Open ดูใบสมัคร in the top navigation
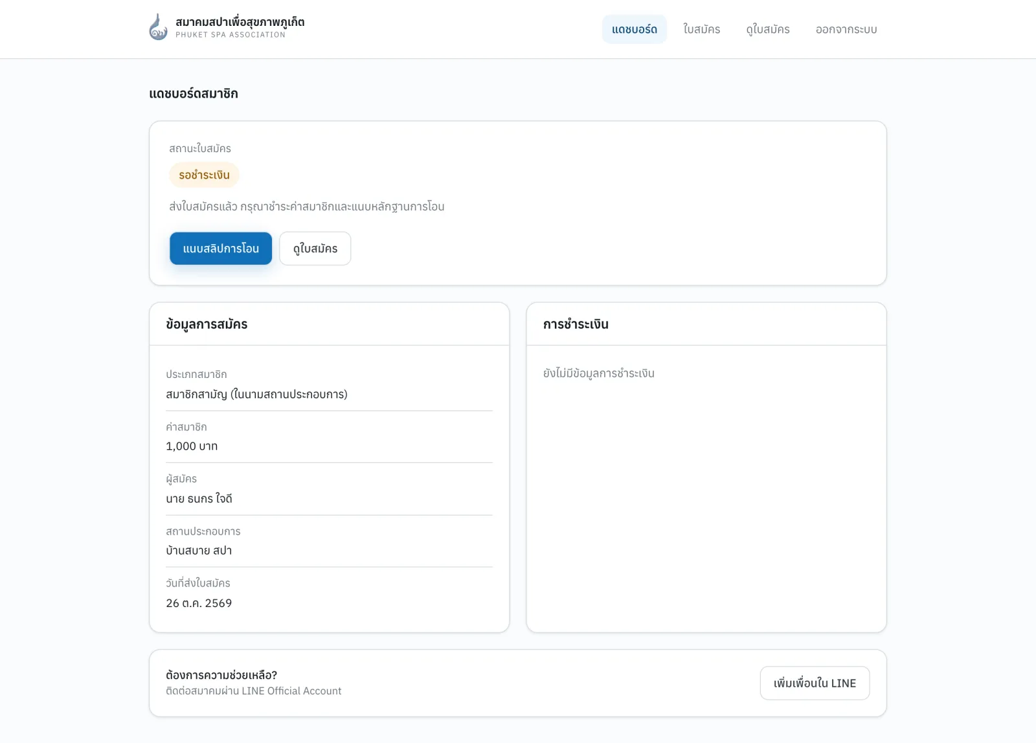The height and width of the screenshot is (743, 1036). (x=768, y=29)
